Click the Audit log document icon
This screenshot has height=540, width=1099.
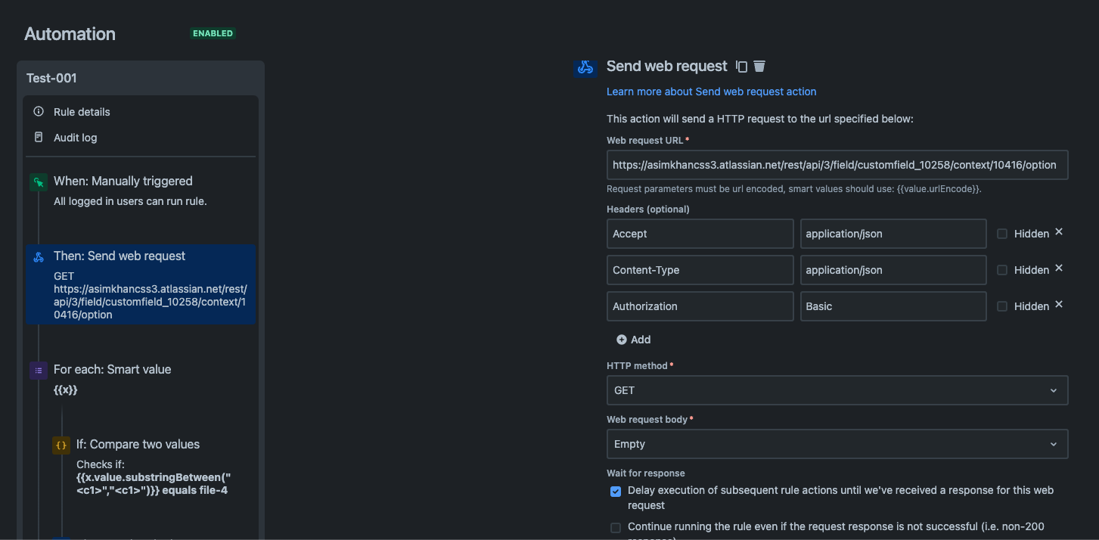tap(39, 137)
